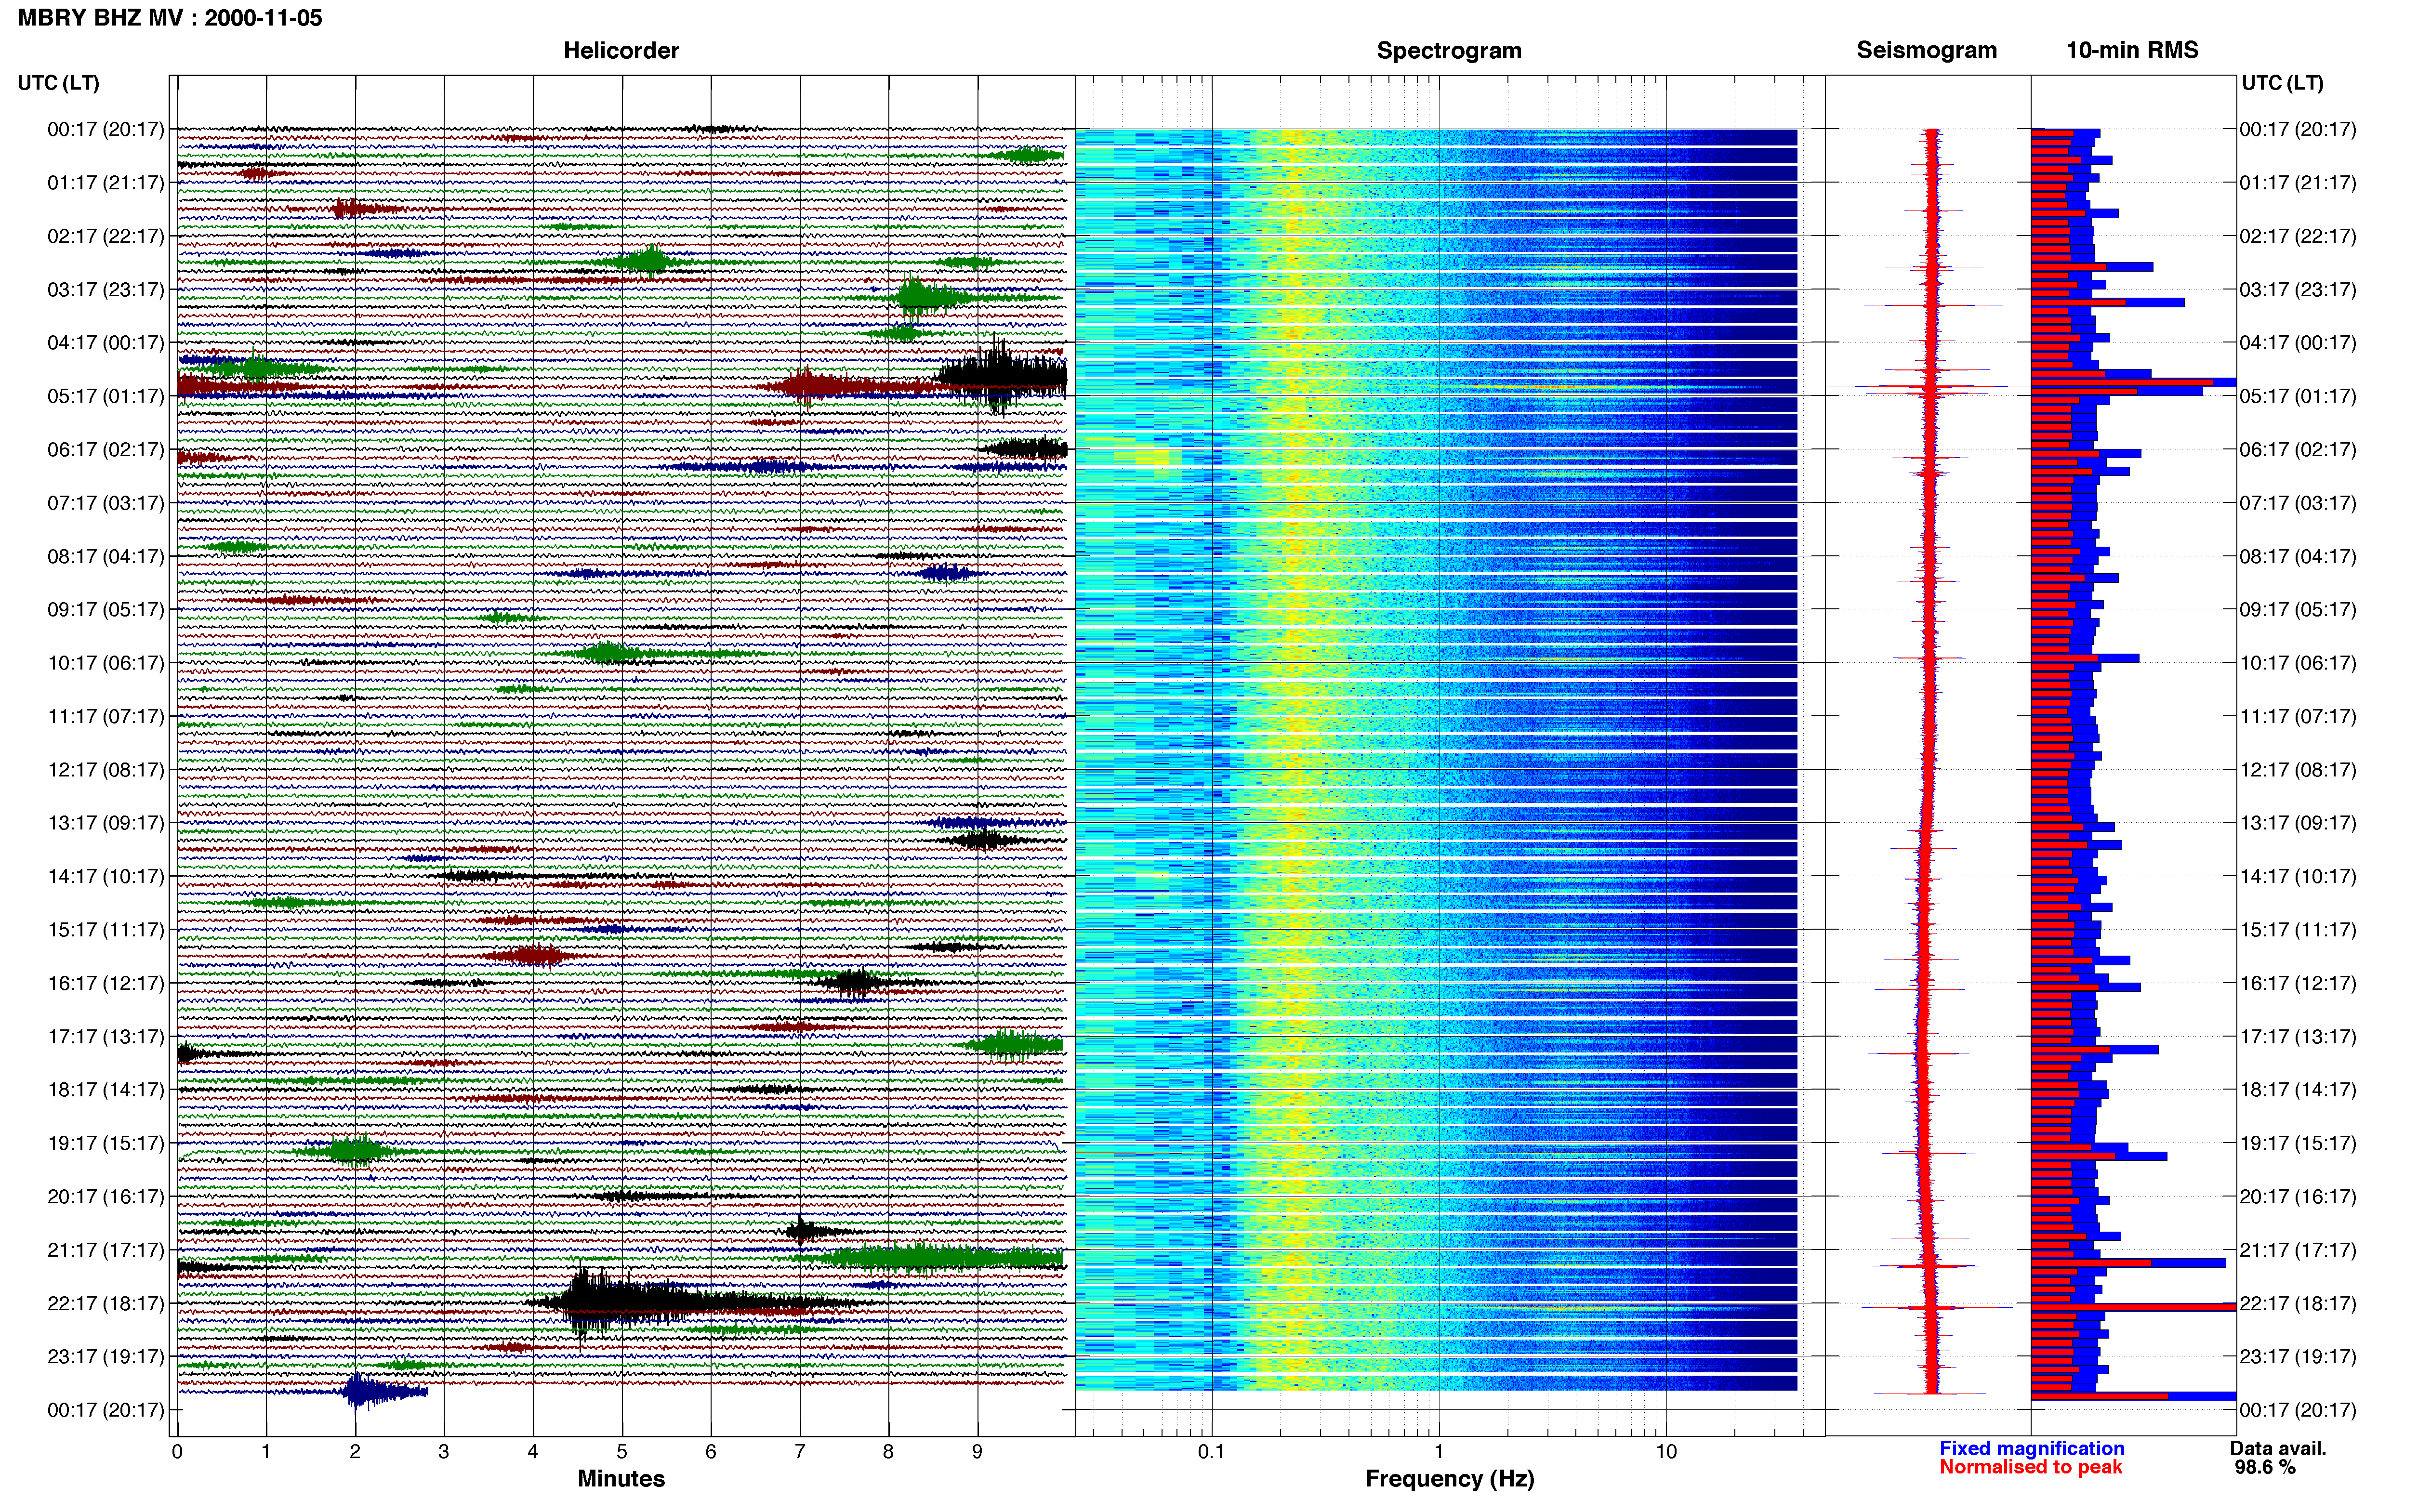
Task: Select the Helicorder panel heading
Action: 620,50
